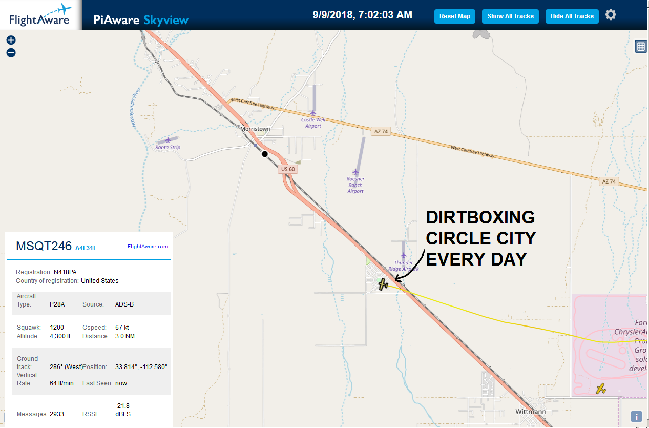Click the 64 ft/min vertical rate value
Viewport: 649px width, 428px height.
[61, 383]
